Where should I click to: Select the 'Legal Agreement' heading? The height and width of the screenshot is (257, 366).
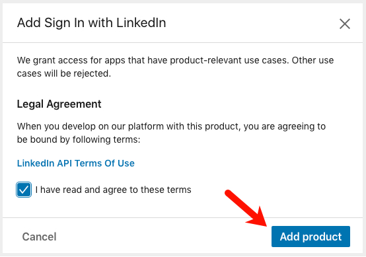click(x=59, y=104)
